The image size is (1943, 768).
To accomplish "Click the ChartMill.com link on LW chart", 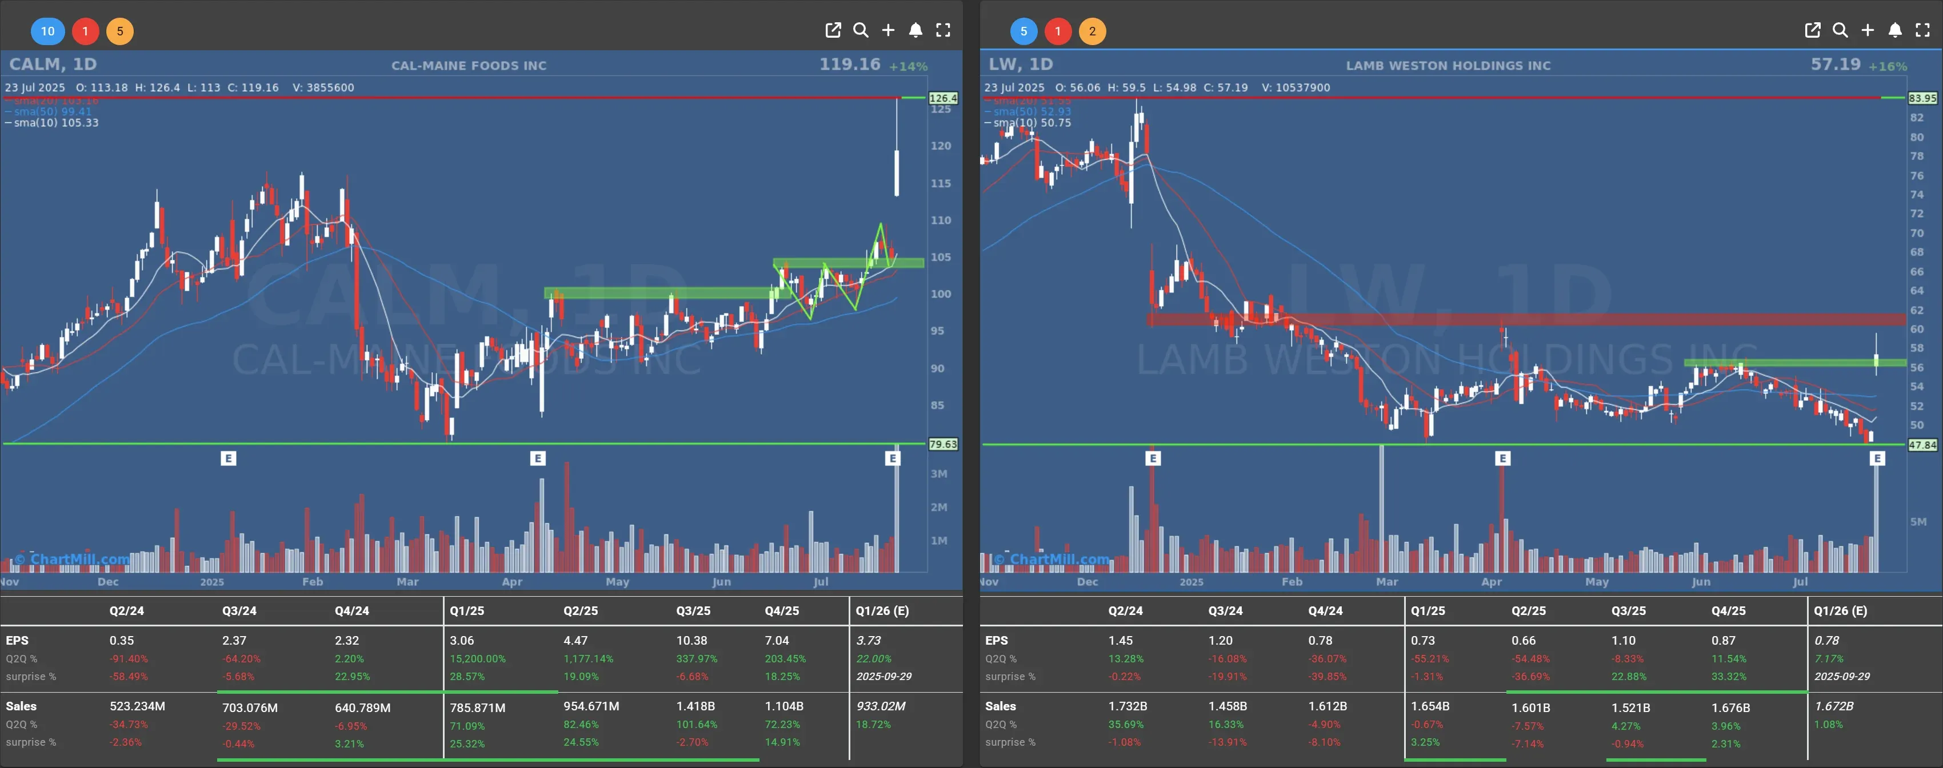I will pos(1052,559).
